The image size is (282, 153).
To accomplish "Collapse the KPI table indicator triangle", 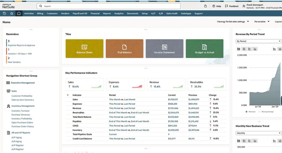I will coord(68,95).
